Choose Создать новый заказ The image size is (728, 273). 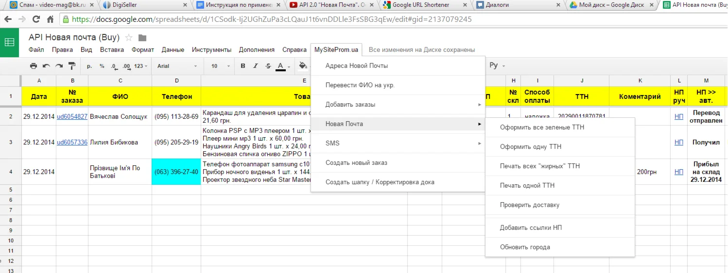point(398,163)
